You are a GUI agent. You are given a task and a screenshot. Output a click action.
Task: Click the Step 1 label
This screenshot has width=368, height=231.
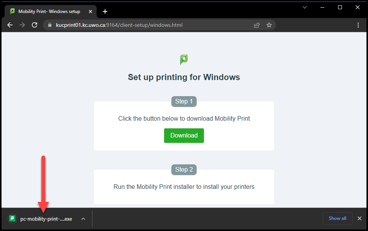(x=184, y=101)
